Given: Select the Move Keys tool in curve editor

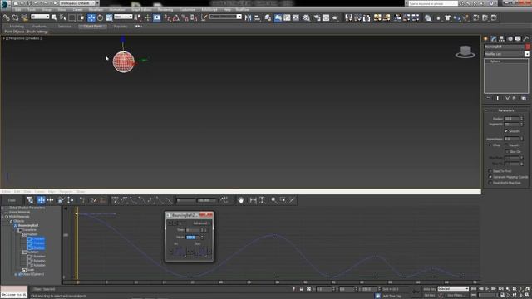Looking at the screenshot, I should tap(41, 200).
